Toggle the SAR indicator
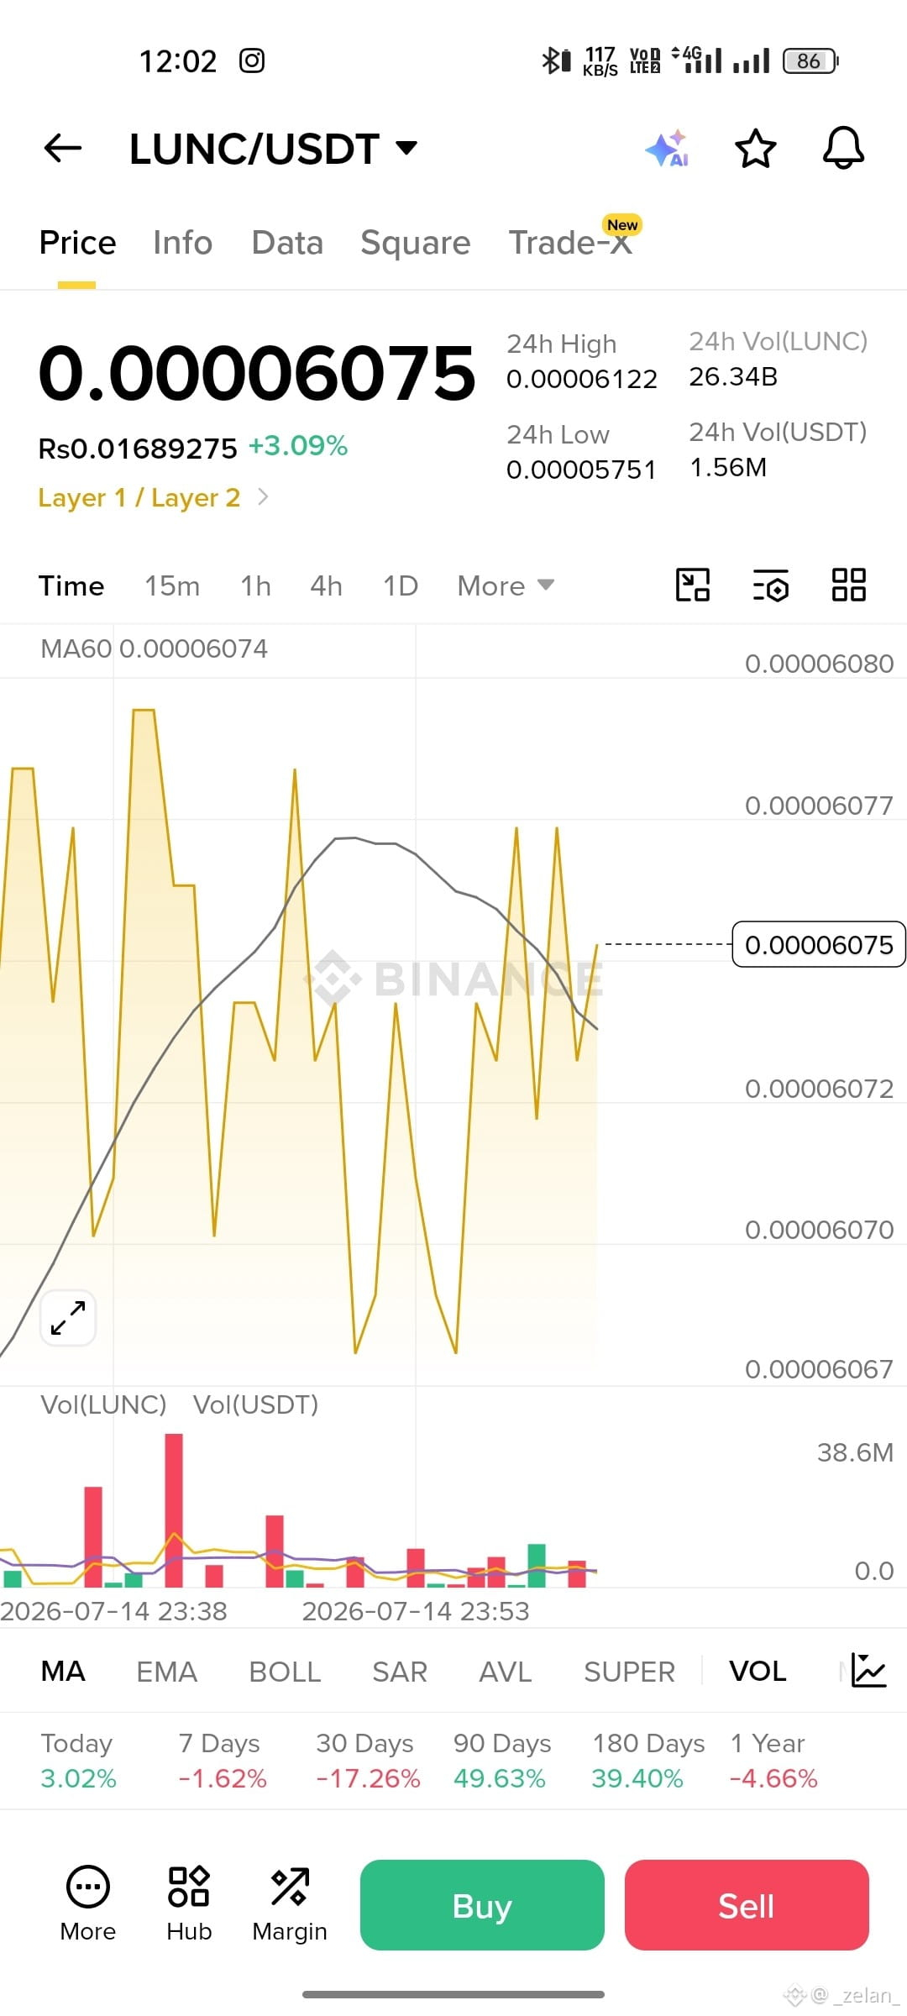 (400, 1671)
